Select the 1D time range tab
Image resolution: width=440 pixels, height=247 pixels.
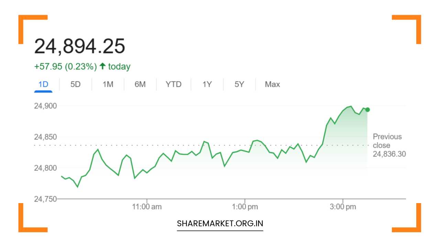pyautogui.click(x=43, y=84)
